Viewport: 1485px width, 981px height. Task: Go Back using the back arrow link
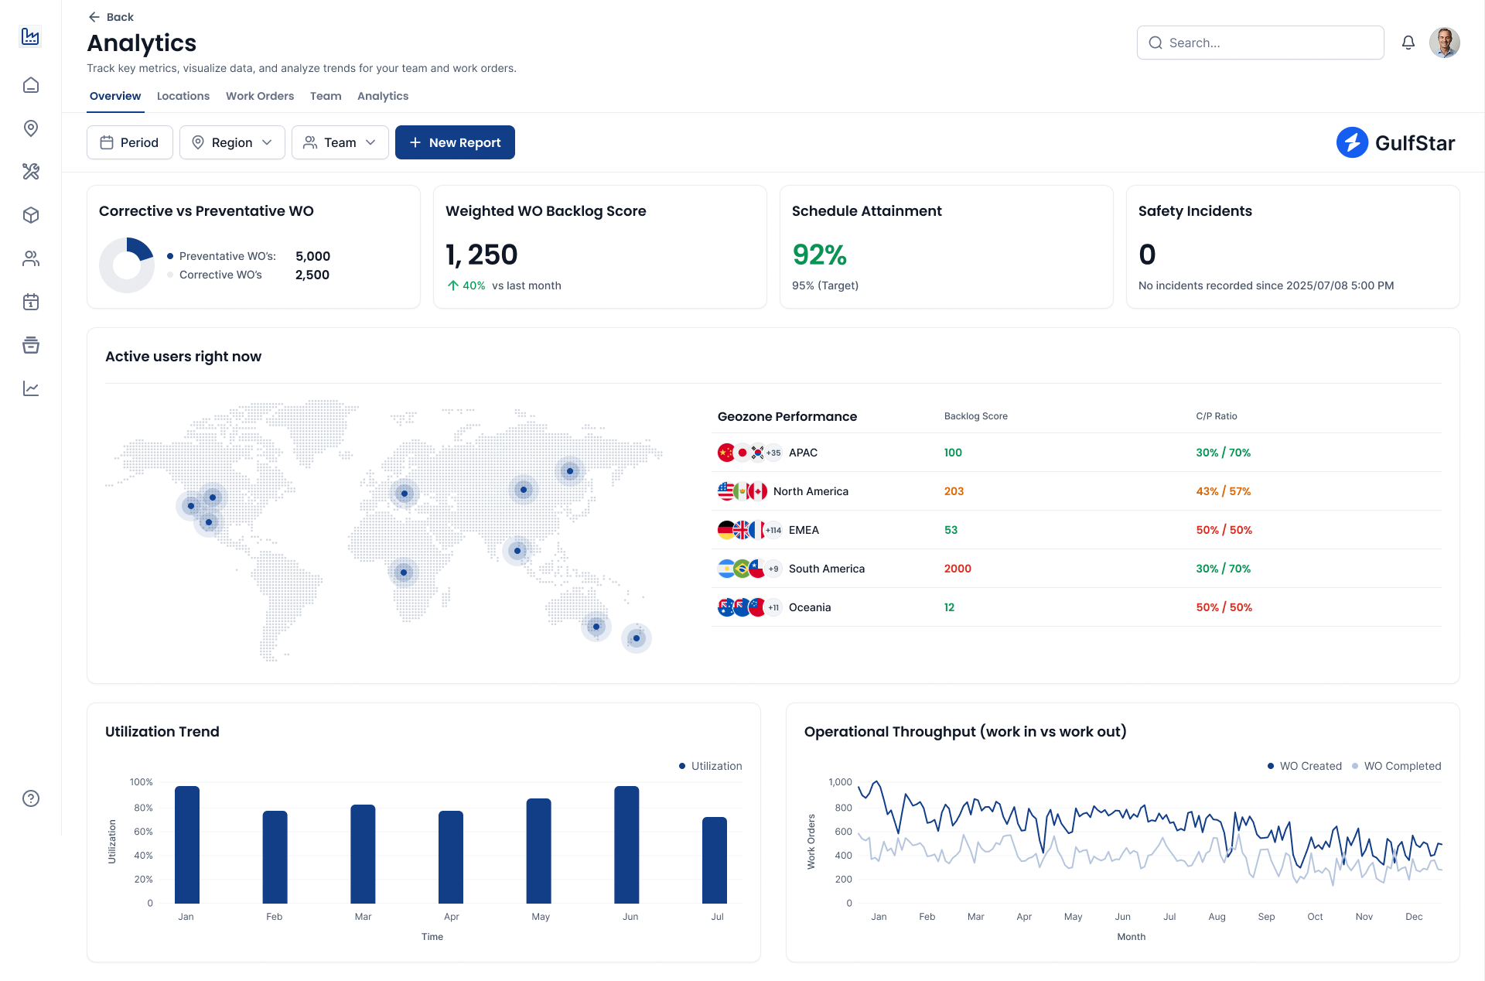click(x=111, y=16)
